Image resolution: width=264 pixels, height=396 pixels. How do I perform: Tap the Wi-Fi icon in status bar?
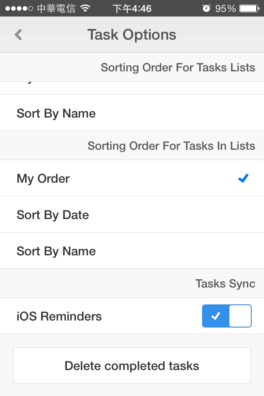coord(85,8)
